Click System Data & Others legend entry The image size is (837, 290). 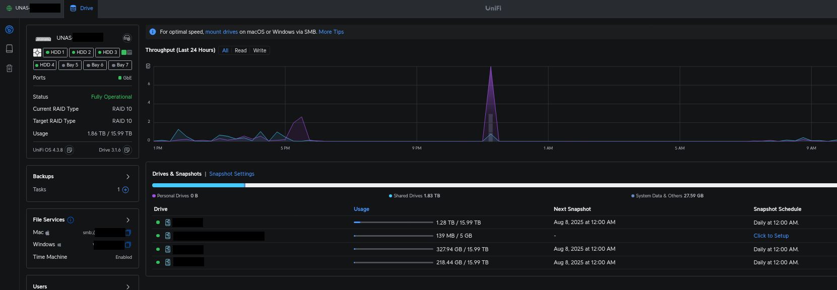[667, 196]
